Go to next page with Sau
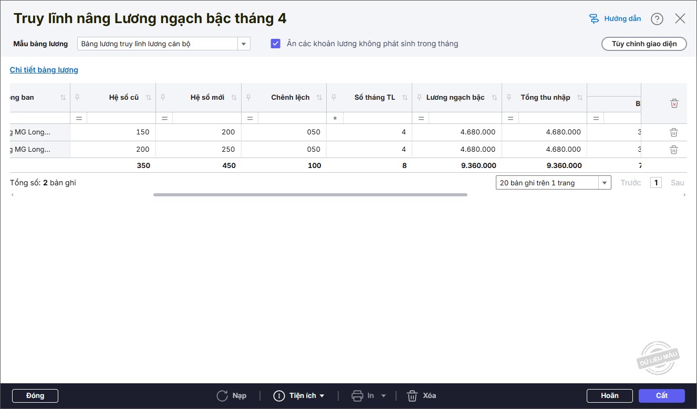This screenshot has height=409, width=697. pos(678,183)
